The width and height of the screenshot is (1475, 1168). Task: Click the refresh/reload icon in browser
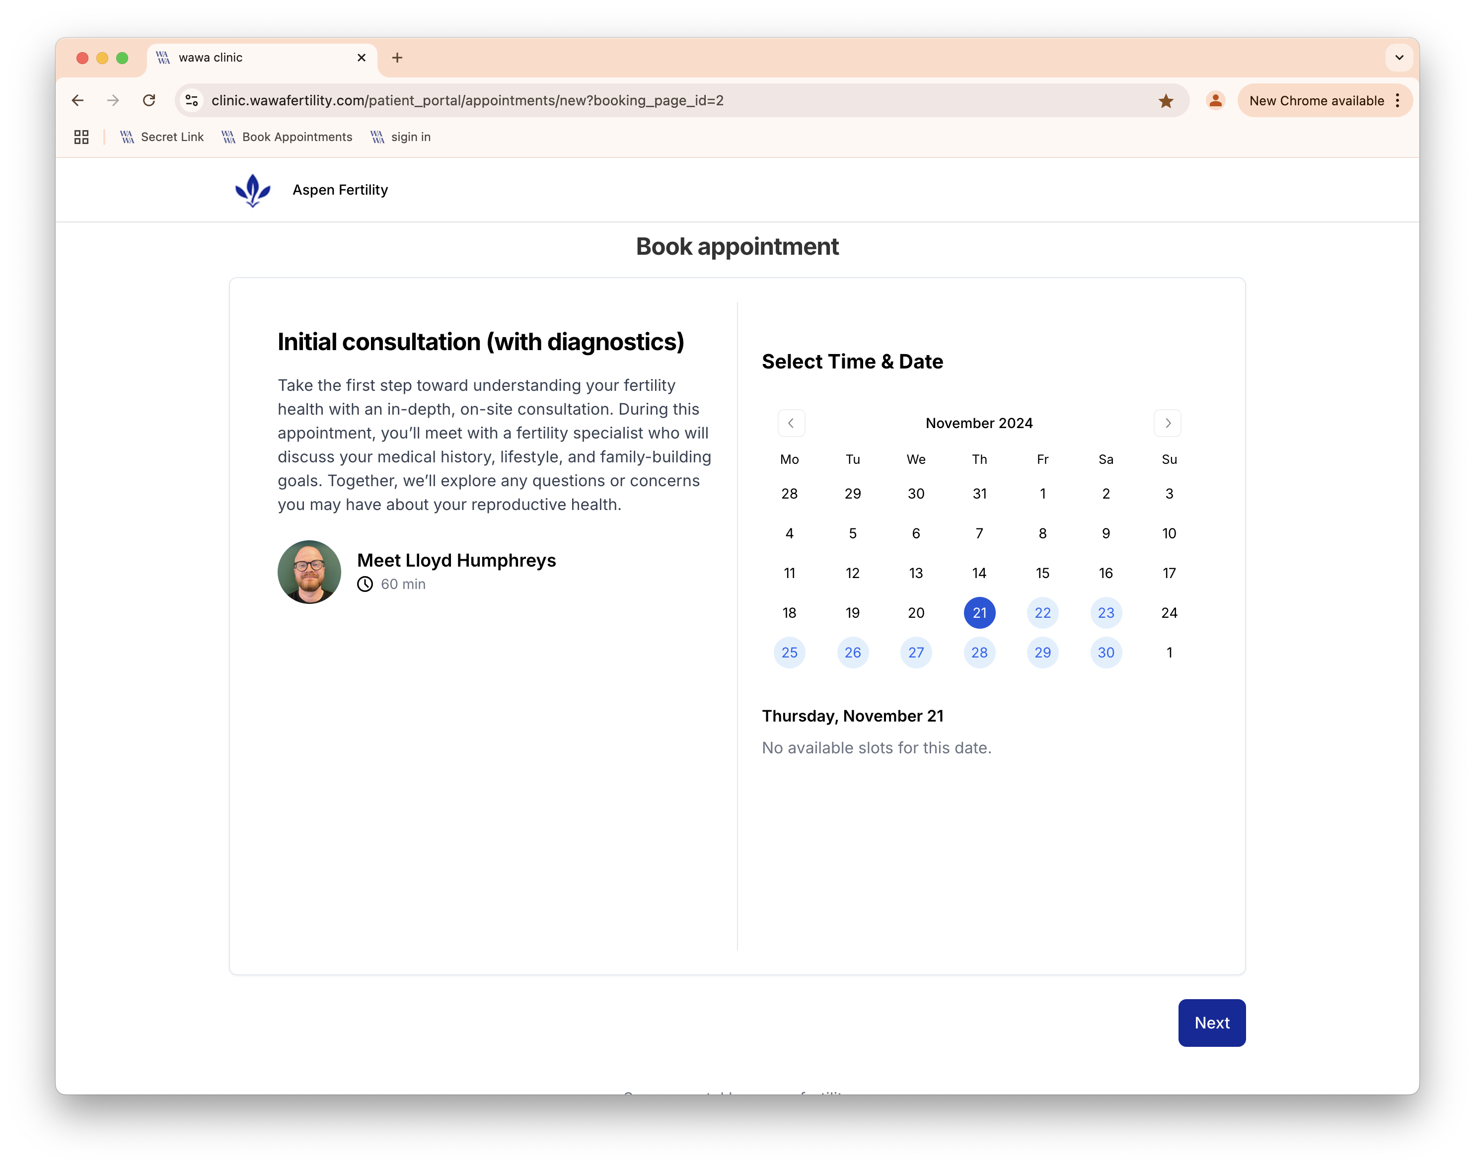click(148, 100)
